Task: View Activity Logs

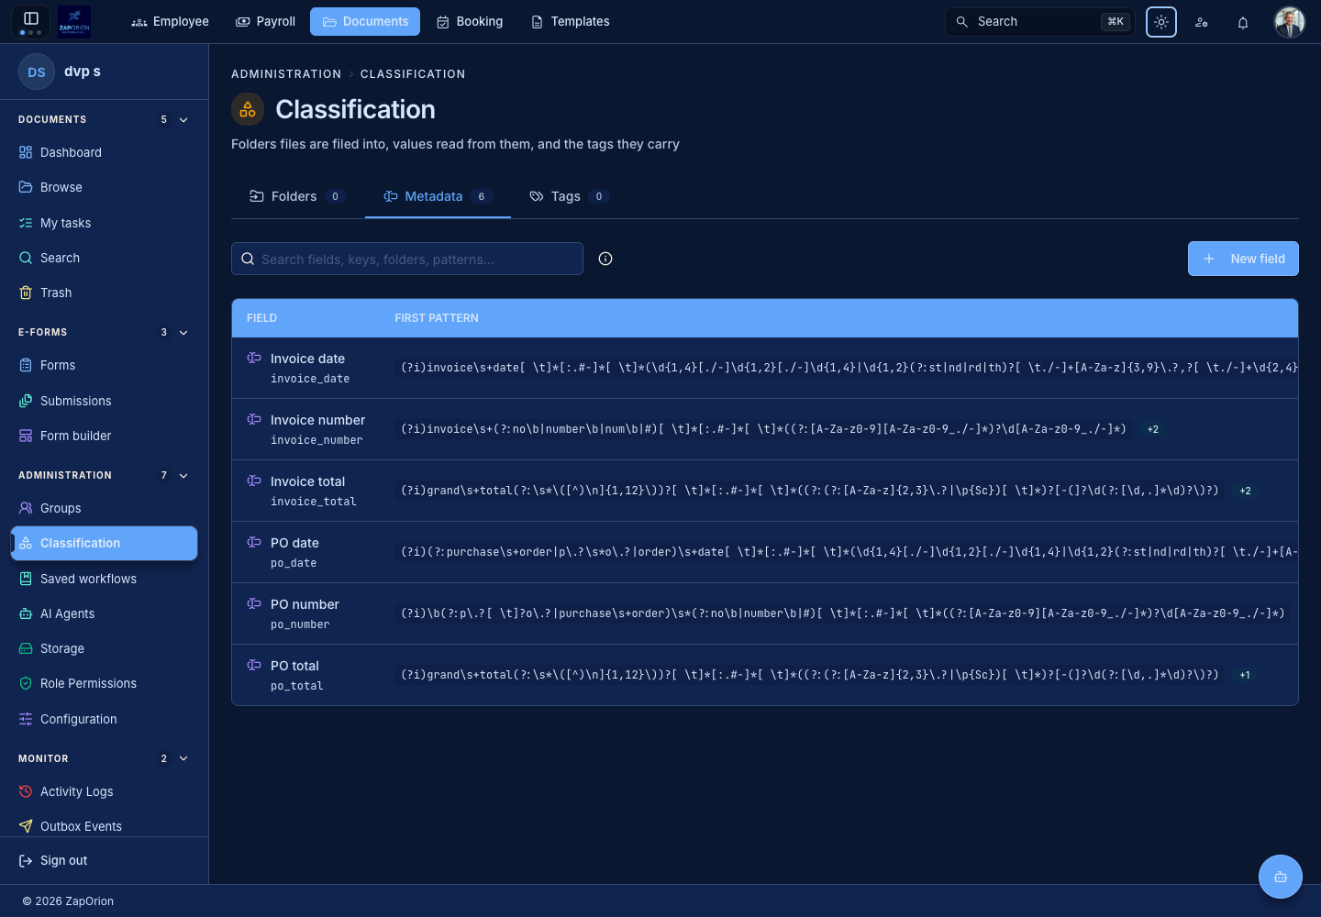Action: pyautogui.click(x=104, y=791)
